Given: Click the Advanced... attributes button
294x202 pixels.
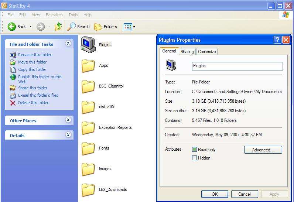Looking at the screenshot, I should [x=263, y=150].
